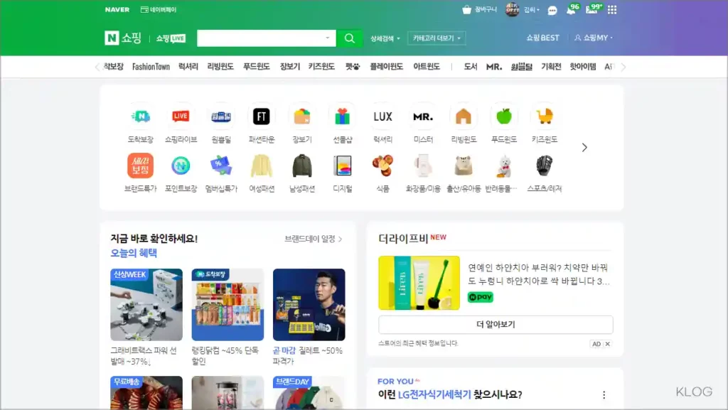Go to the 쇼핑LIVE header link
This screenshot has height=410, width=728.
171,38
